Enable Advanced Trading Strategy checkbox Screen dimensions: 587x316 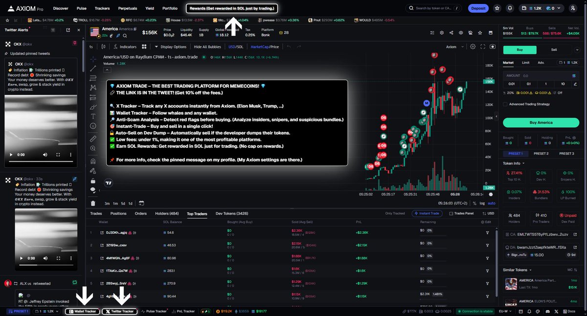[x=505, y=104]
